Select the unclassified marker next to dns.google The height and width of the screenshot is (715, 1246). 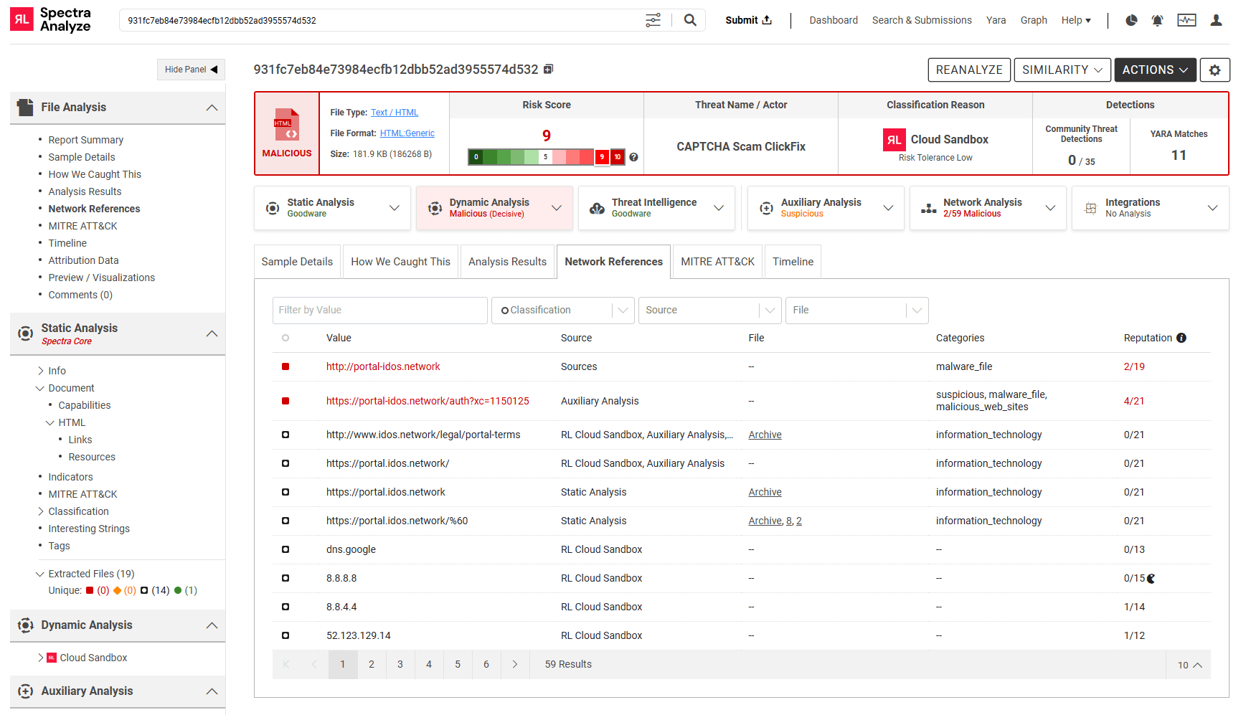pos(285,549)
